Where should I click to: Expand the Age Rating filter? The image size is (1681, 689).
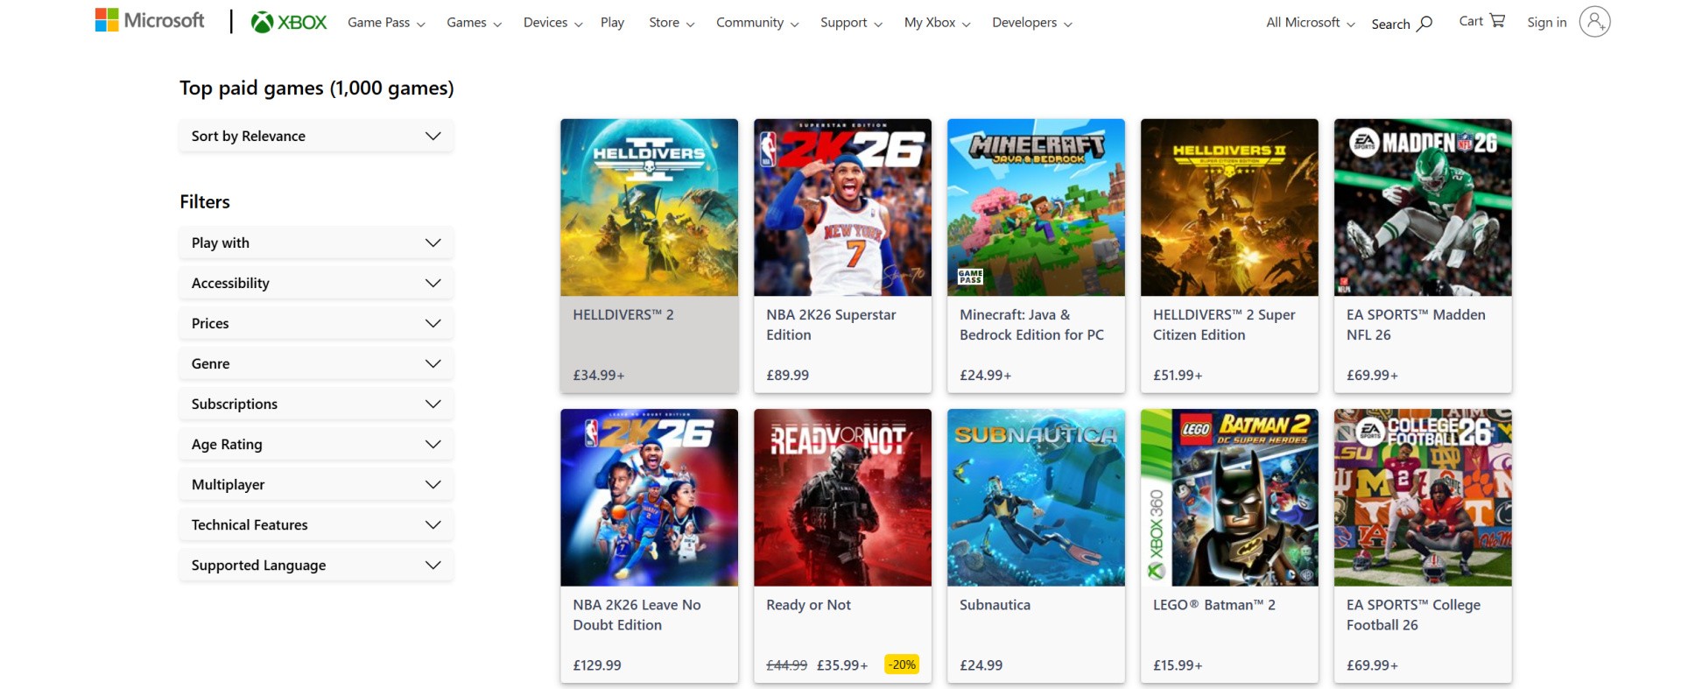click(316, 444)
